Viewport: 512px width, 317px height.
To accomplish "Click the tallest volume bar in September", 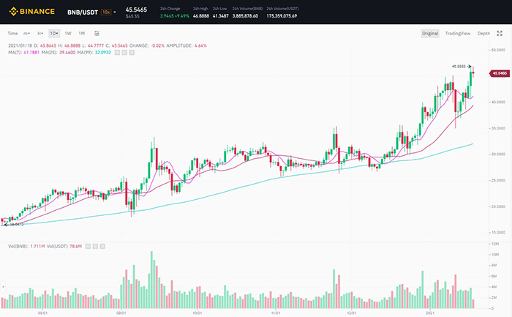I will [152, 280].
